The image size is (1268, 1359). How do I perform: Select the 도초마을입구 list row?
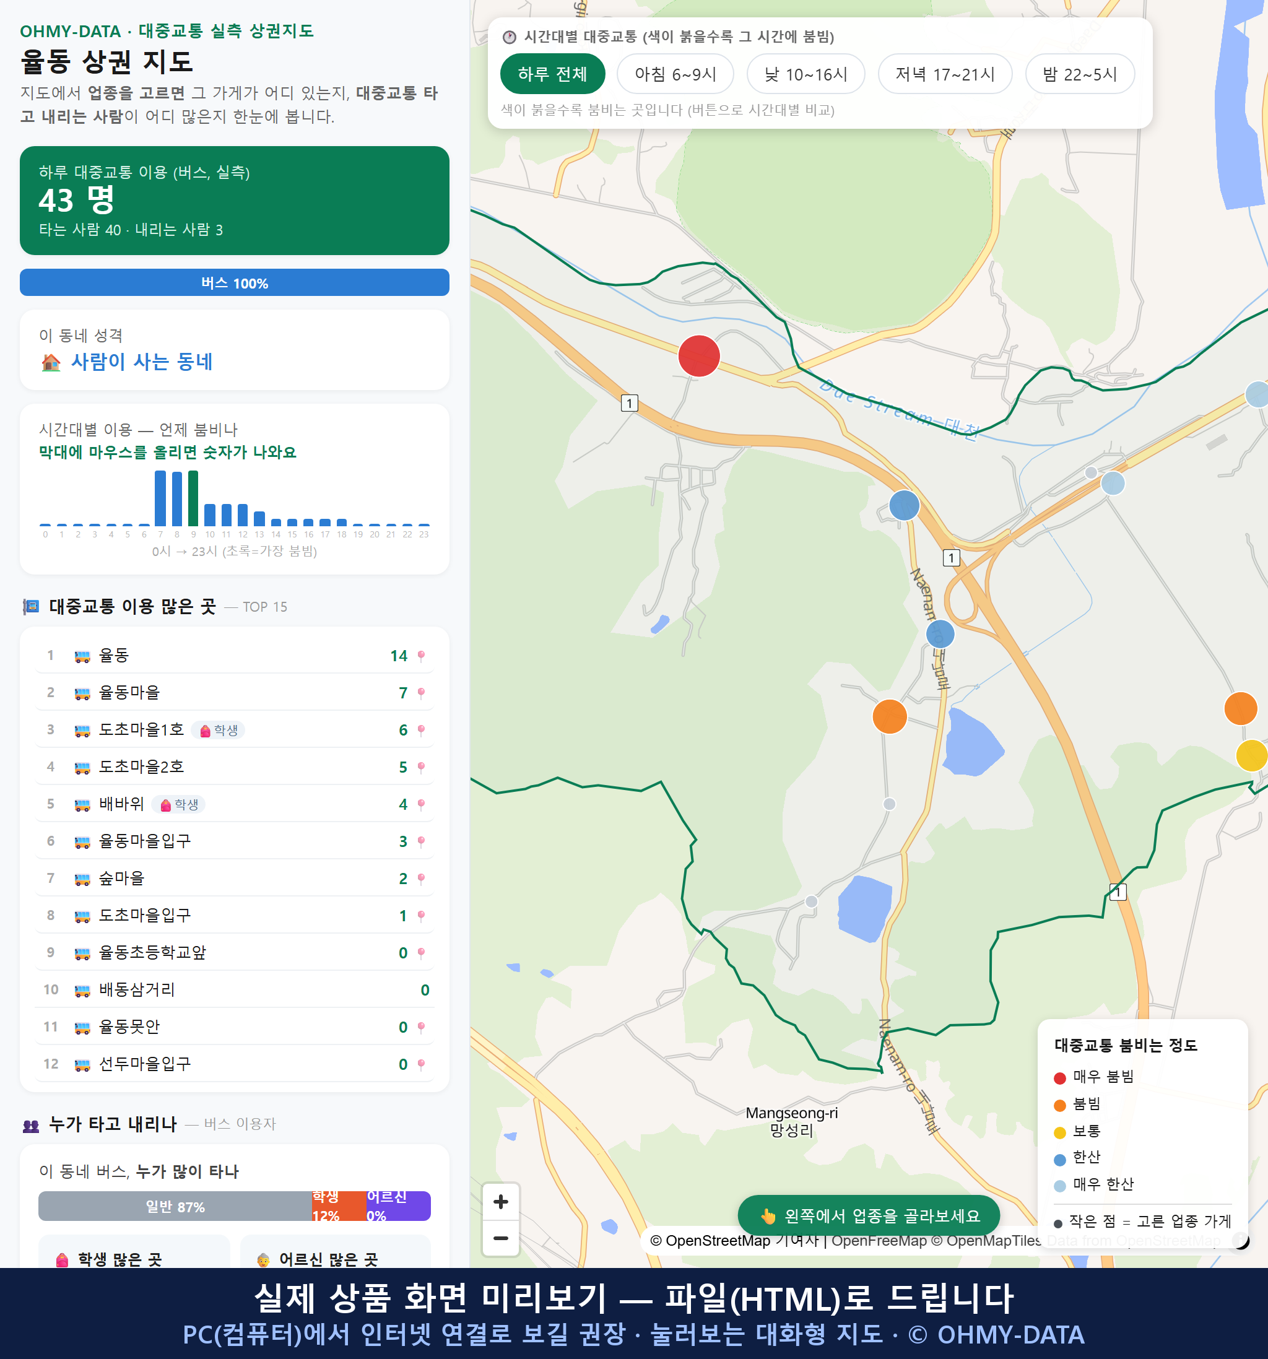point(235,915)
